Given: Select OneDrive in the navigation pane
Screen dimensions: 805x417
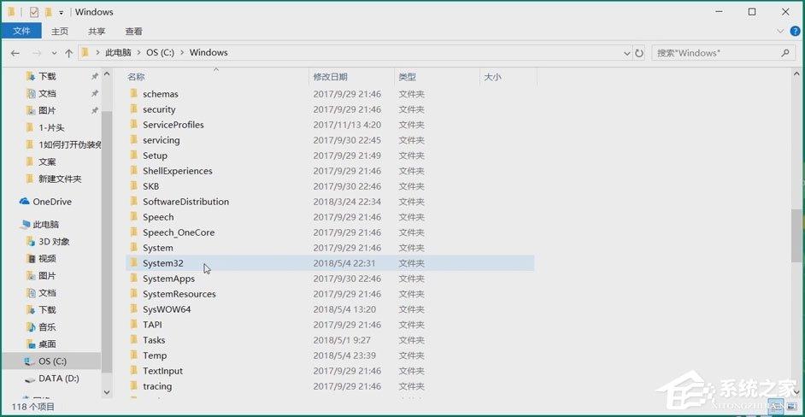Looking at the screenshot, I should (x=52, y=202).
